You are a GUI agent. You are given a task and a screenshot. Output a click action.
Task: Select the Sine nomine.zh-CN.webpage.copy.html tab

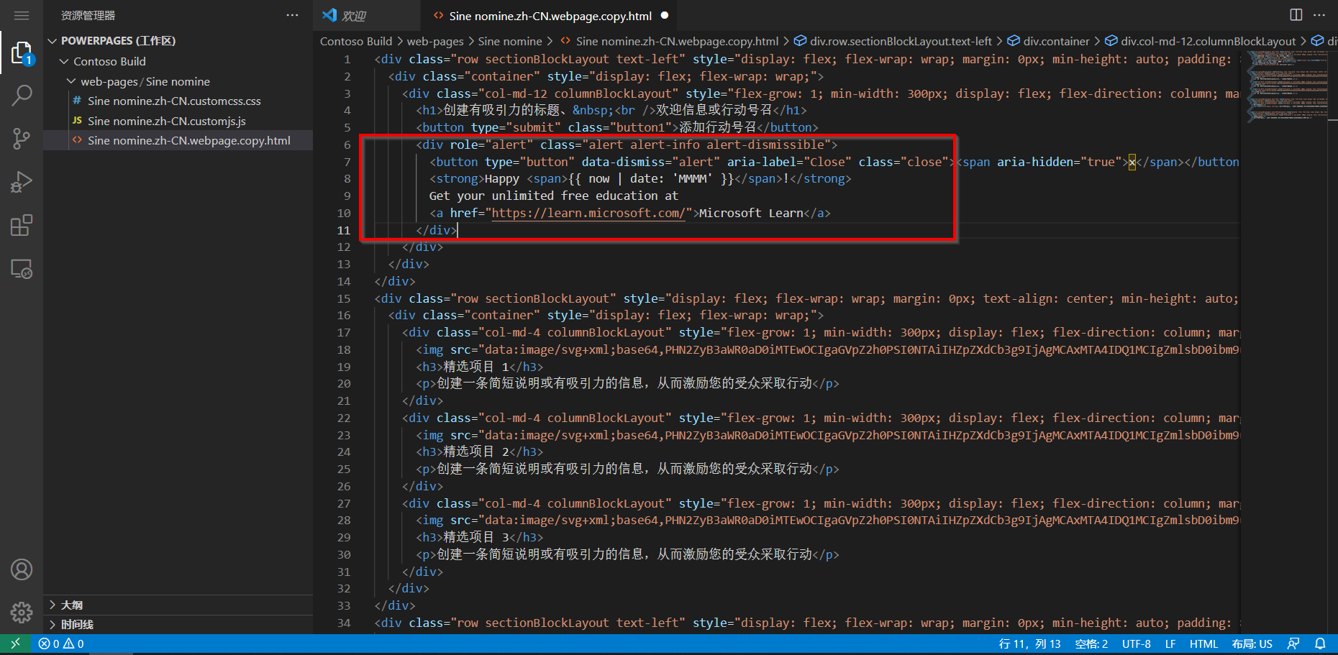[x=550, y=16]
